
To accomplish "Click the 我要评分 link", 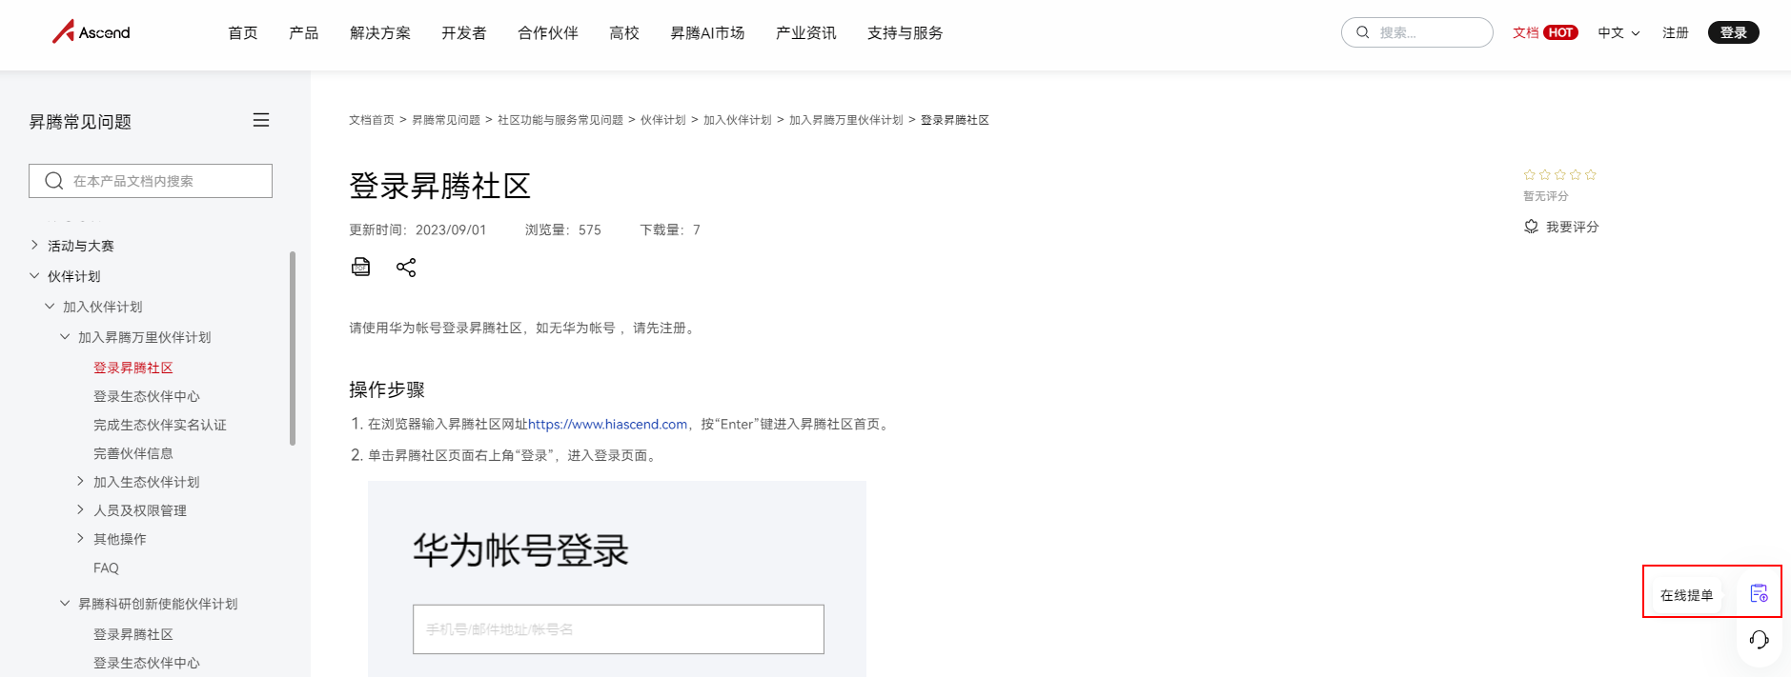I will [1573, 227].
